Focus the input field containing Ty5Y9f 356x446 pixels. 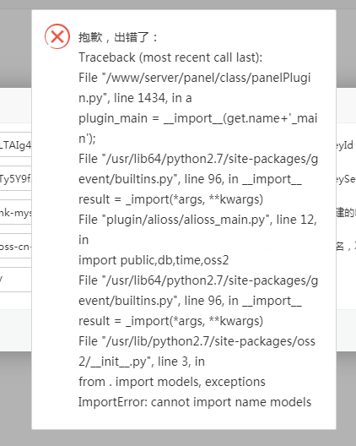(16, 178)
